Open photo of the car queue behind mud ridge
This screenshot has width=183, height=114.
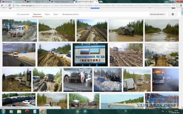tap(54, 55)
